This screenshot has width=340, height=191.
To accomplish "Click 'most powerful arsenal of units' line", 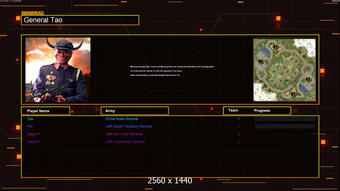I will pyautogui.click(x=156, y=71).
